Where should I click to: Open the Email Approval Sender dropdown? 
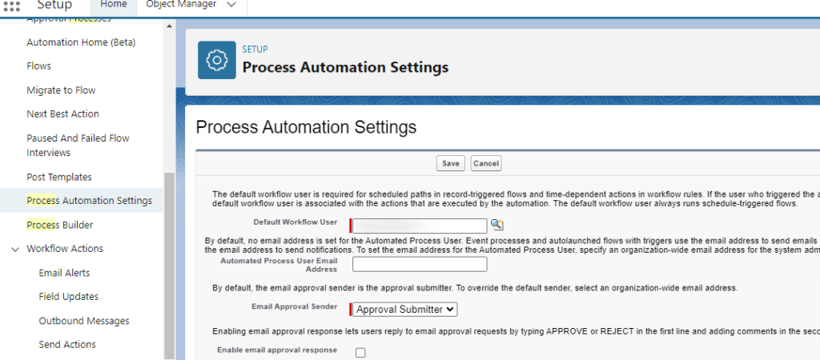tap(404, 310)
